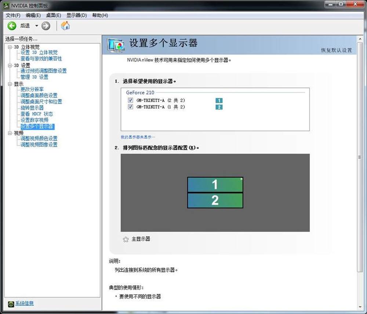Minimize the NVIDIA control panel window

coord(330,4)
